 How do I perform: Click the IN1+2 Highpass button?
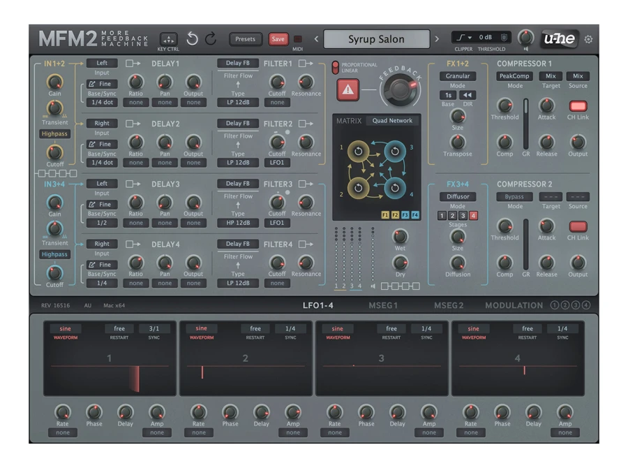click(54, 133)
